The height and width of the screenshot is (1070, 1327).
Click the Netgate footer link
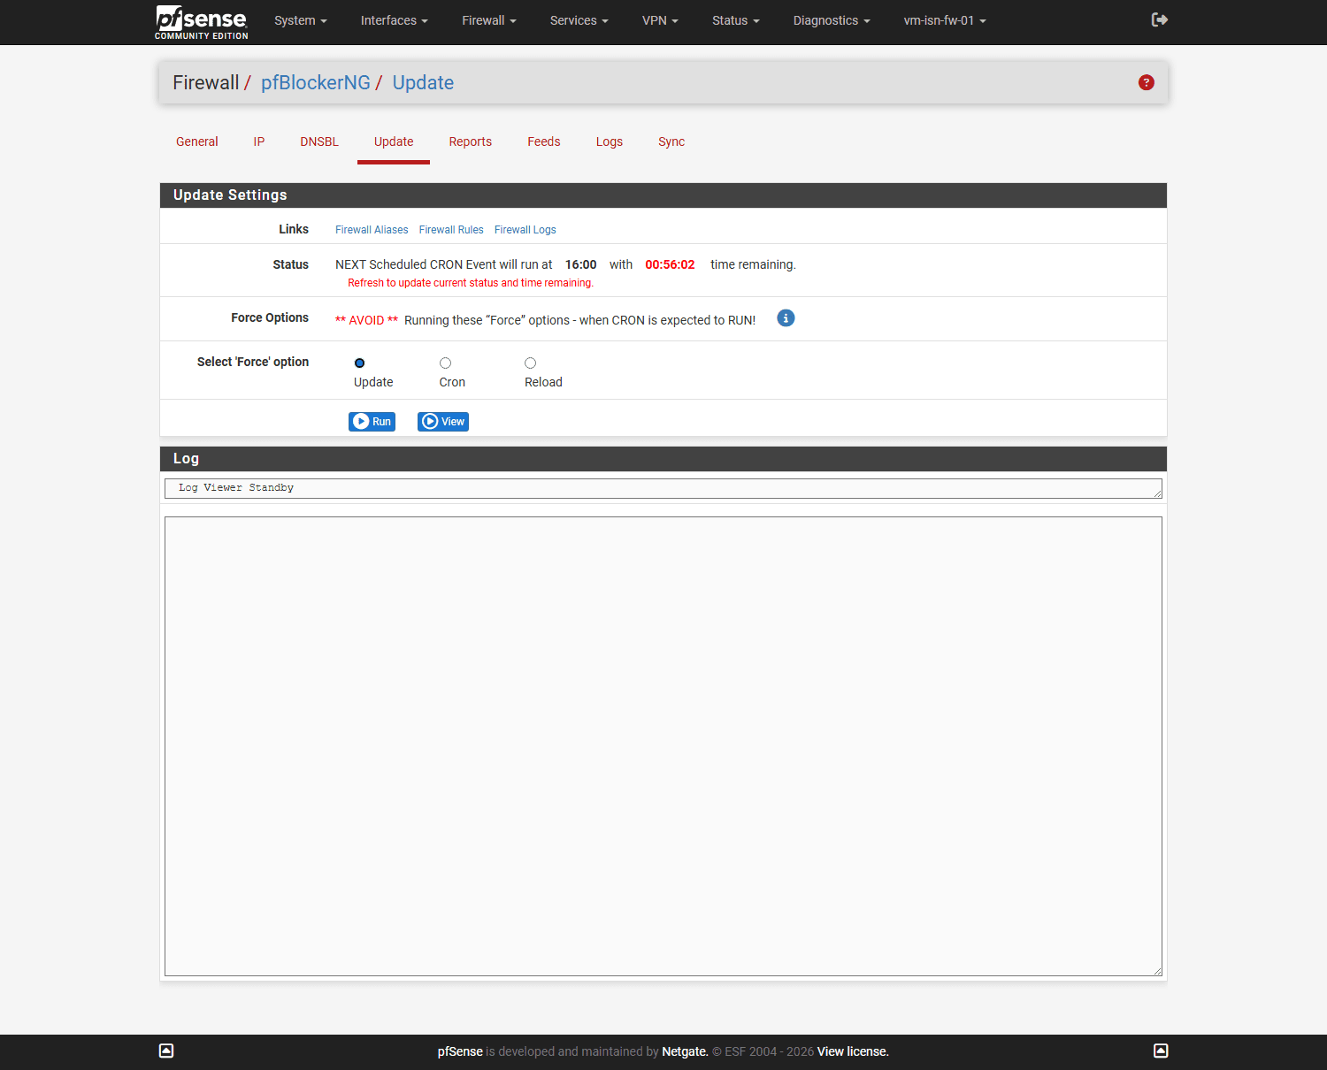(x=685, y=1051)
